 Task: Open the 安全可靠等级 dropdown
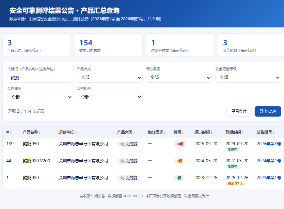click(248, 78)
